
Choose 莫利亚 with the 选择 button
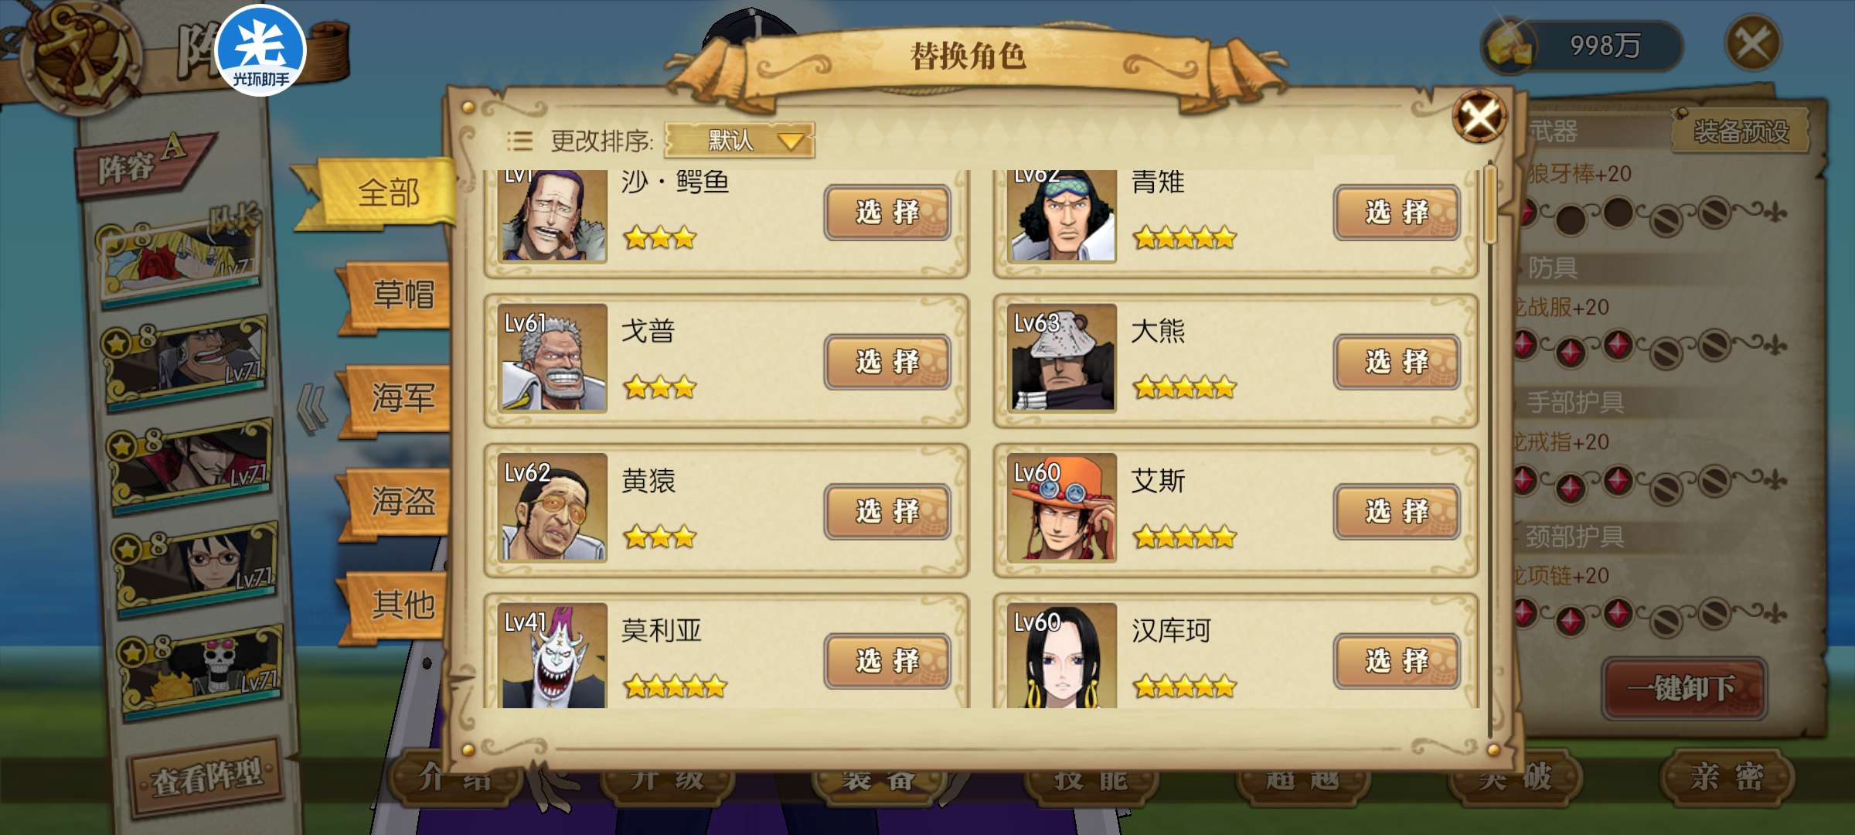887,661
